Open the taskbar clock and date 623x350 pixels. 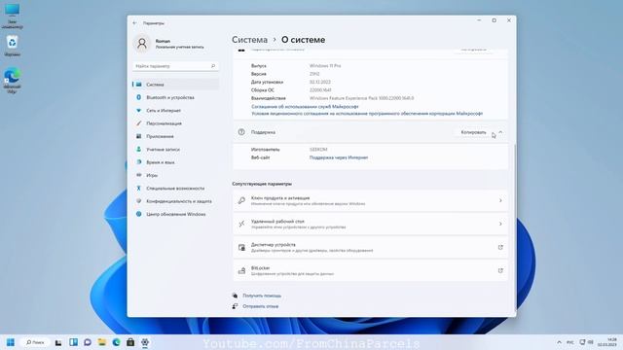pyautogui.click(x=606, y=342)
